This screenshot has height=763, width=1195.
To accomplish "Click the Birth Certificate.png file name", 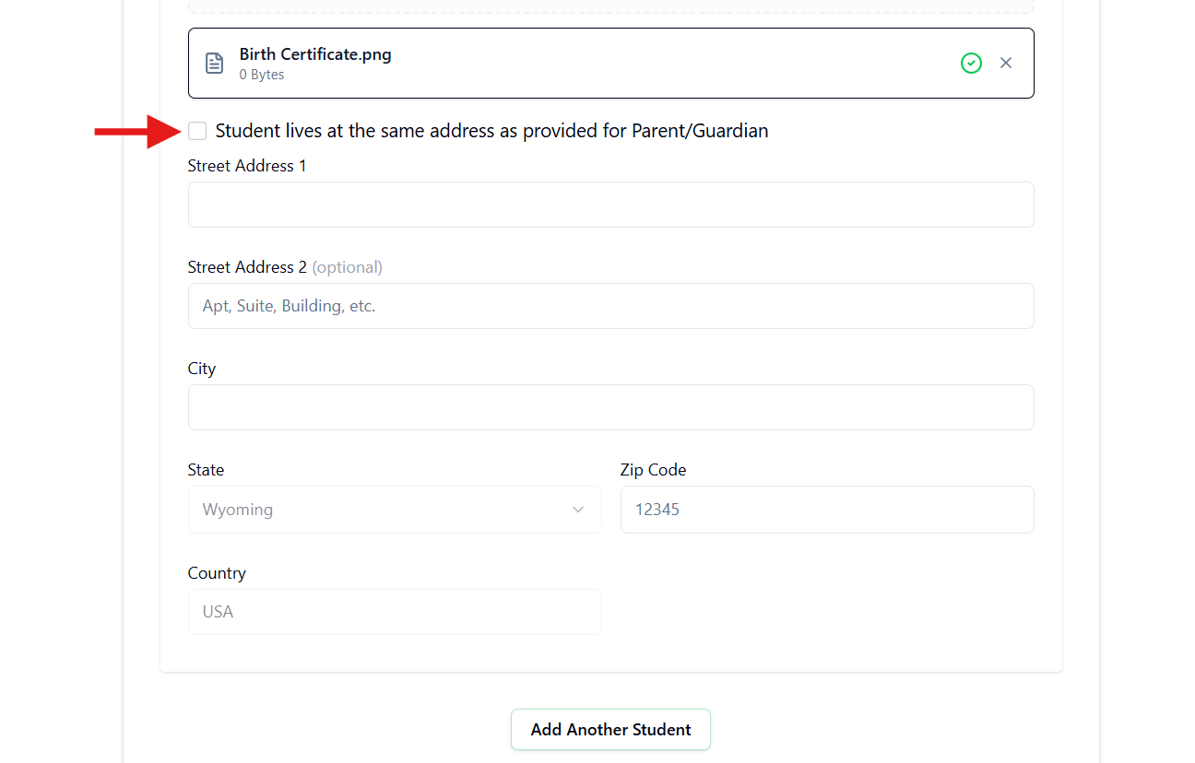I will 315,54.
